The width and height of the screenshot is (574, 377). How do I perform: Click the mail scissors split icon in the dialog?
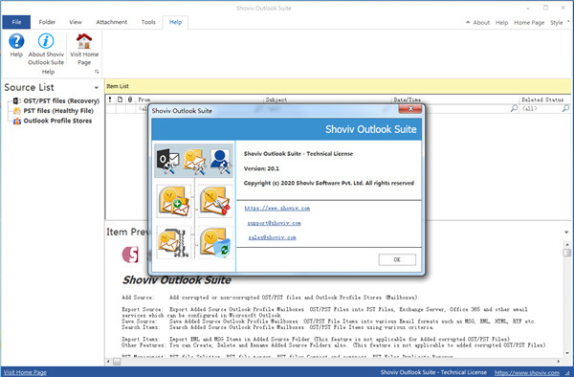(x=215, y=201)
